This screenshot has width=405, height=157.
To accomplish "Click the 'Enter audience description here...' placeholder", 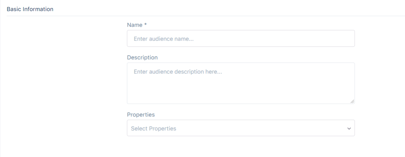I will point(178,72).
